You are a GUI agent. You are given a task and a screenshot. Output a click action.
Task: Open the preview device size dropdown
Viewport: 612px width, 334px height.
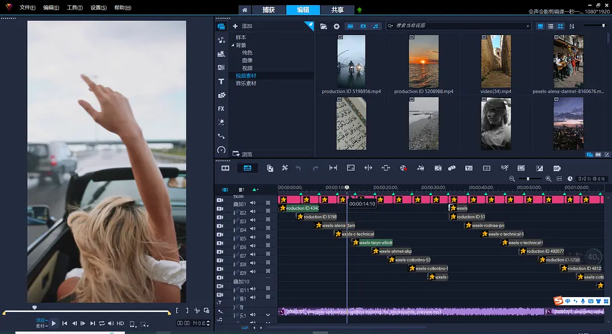(x=134, y=324)
